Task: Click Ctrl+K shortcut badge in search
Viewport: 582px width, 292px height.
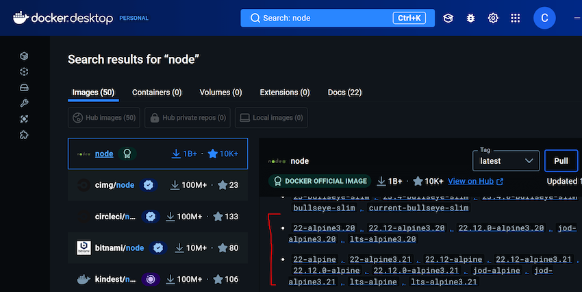Action: click(x=409, y=18)
